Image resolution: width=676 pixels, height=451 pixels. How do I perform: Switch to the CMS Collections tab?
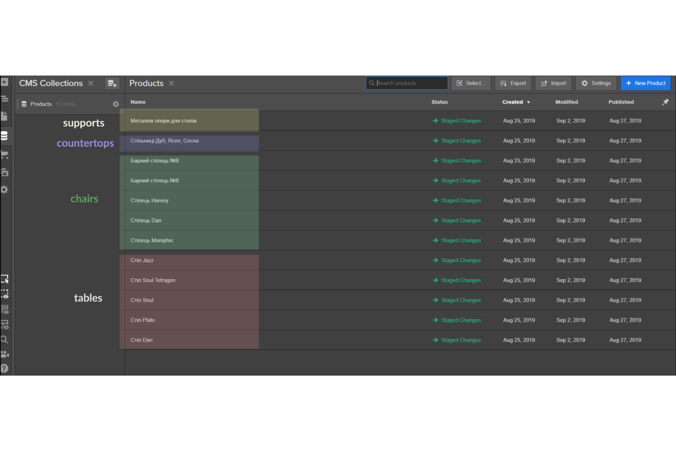51,83
